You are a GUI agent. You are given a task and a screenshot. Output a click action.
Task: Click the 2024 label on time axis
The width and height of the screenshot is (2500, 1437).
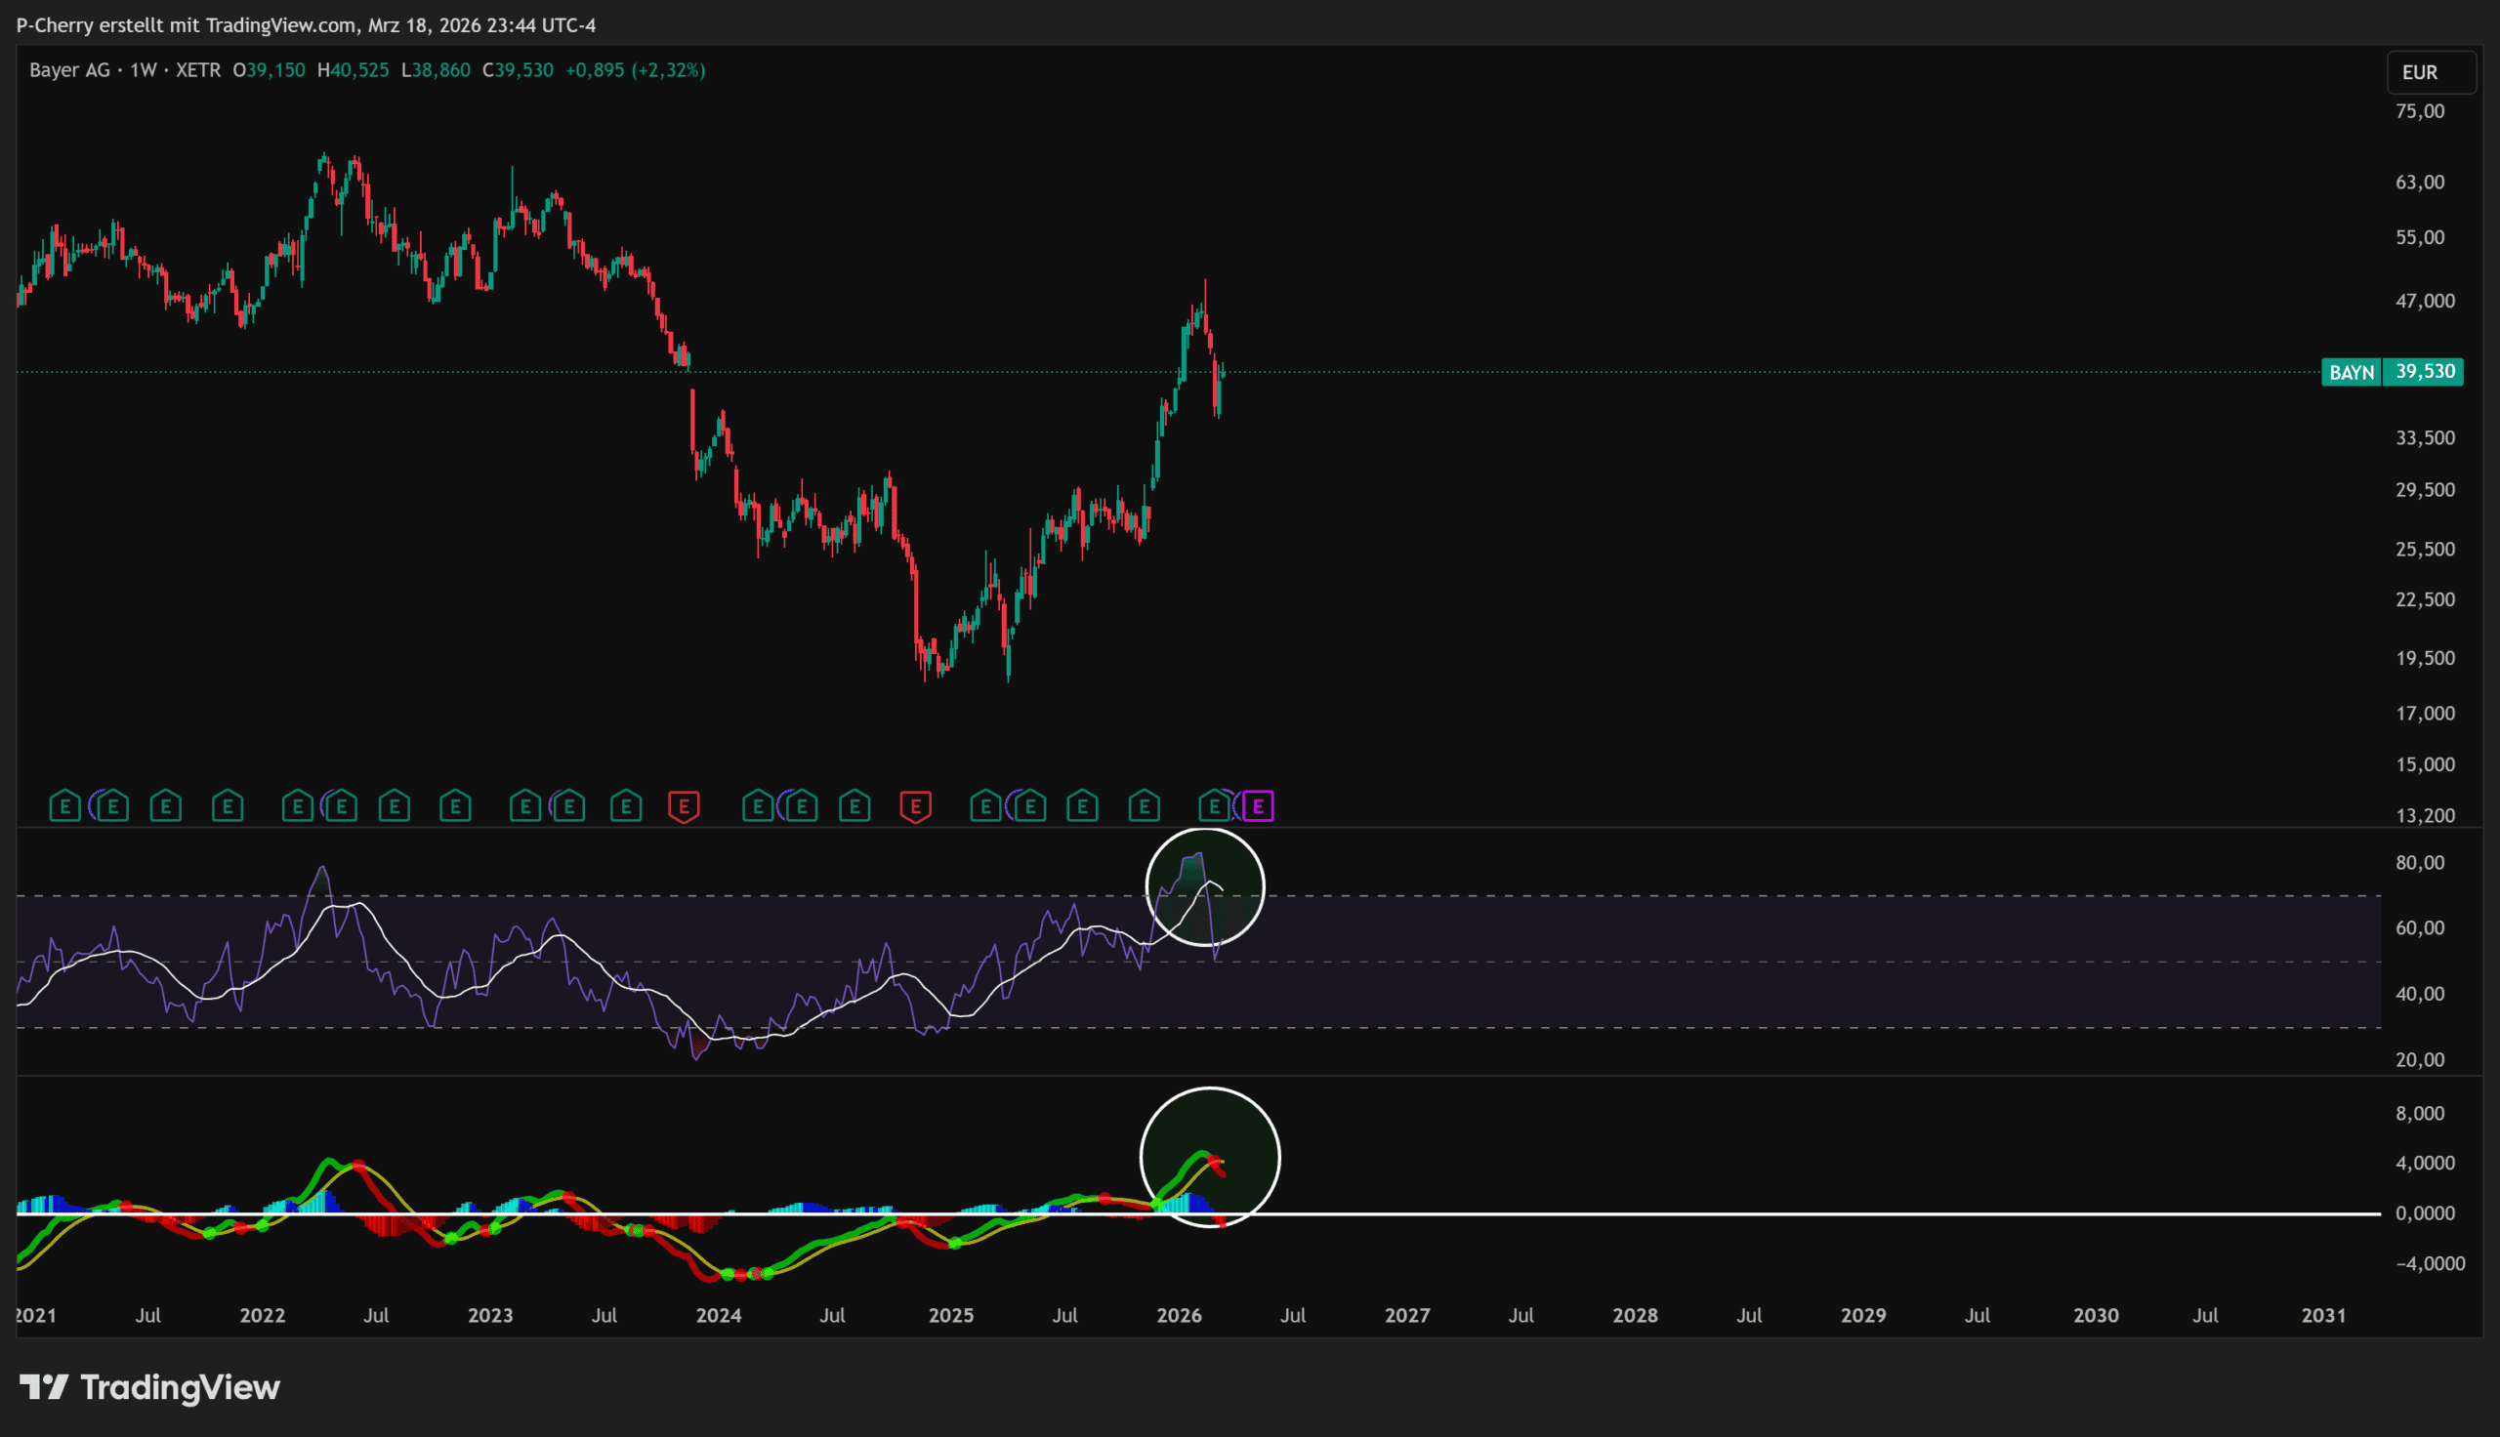[x=719, y=1315]
